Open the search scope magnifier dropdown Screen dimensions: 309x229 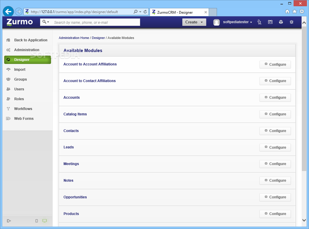(x=46, y=22)
